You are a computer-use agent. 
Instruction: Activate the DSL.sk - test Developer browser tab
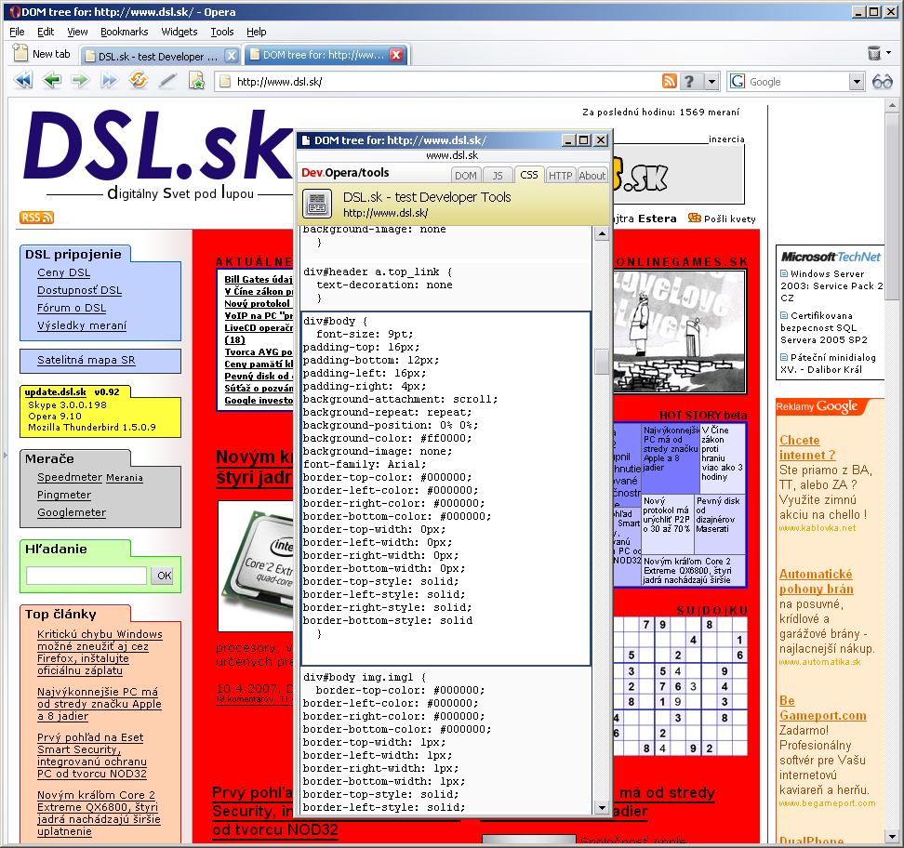(158, 56)
